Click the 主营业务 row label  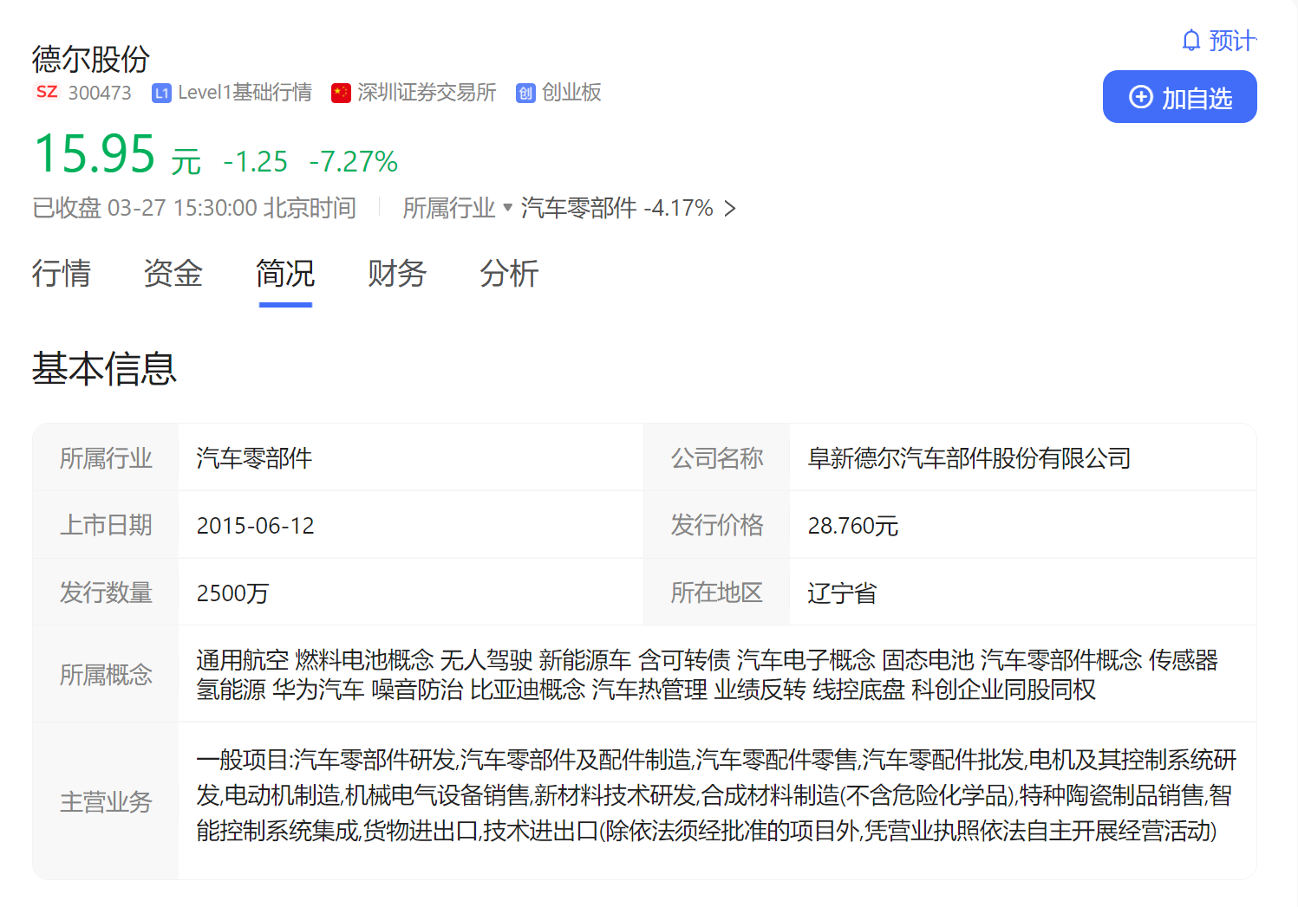pos(106,802)
